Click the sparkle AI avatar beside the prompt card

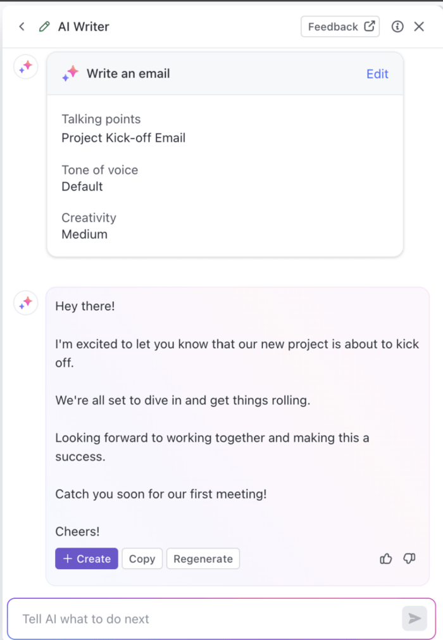[x=25, y=66]
